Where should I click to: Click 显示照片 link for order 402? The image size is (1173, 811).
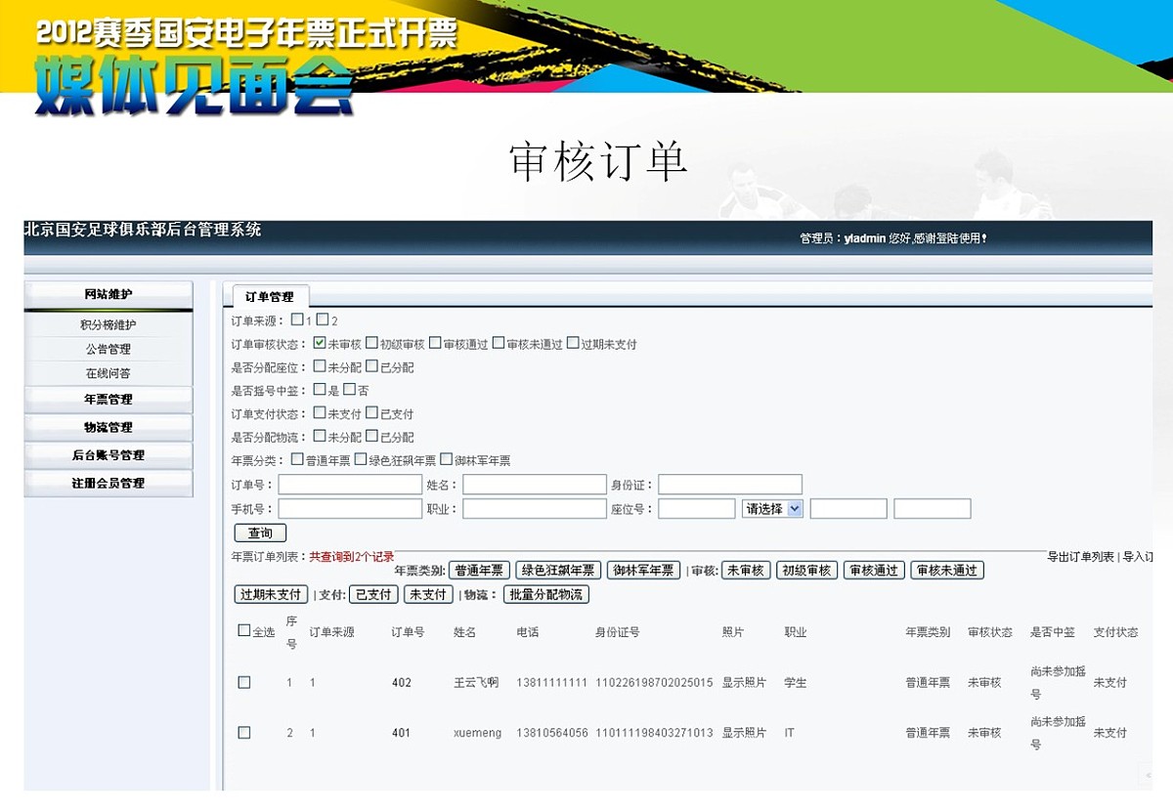[x=745, y=682]
